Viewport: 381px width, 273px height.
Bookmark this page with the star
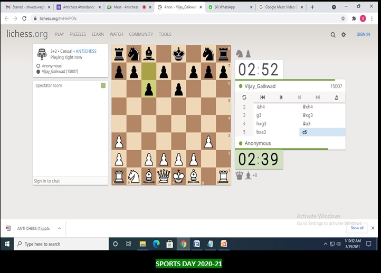tap(343, 18)
